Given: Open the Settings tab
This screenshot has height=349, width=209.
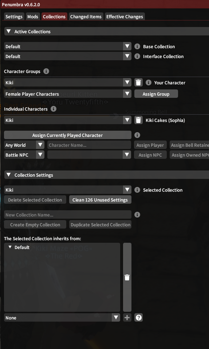Looking at the screenshot, I should [14, 16].
